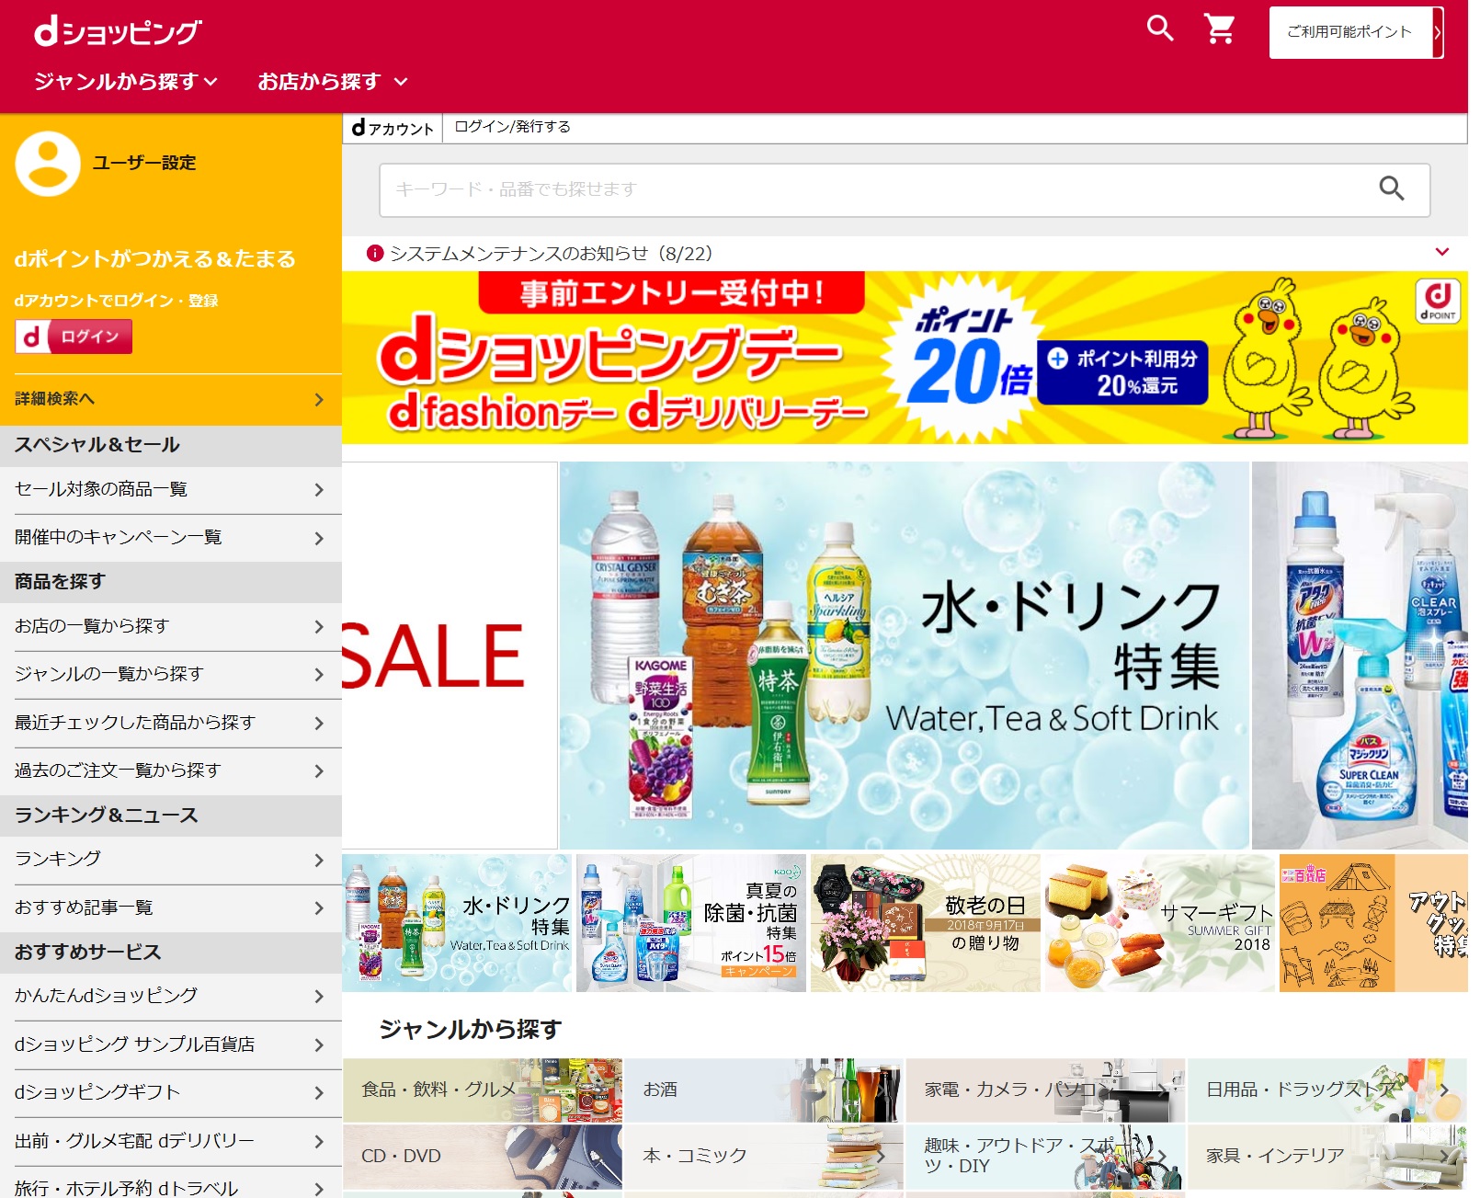Select お店の一覧から探す
Image resolution: width=1480 pixels, height=1198 pixels.
pyautogui.click(x=171, y=627)
